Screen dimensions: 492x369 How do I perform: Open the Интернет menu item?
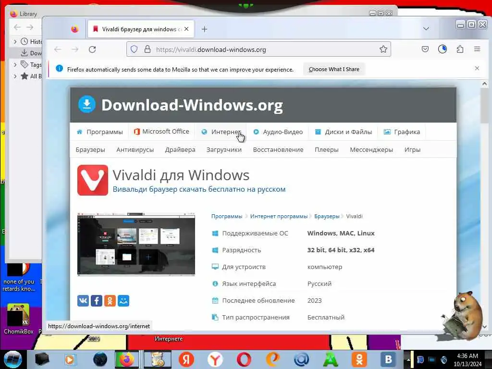pyautogui.click(x=221, y=132)
